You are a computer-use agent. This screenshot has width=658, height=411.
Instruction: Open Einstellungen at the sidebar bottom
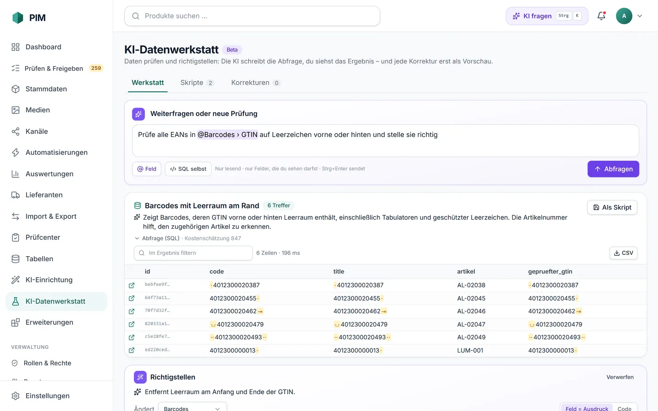pyautogui.click(x=56, y=396)
